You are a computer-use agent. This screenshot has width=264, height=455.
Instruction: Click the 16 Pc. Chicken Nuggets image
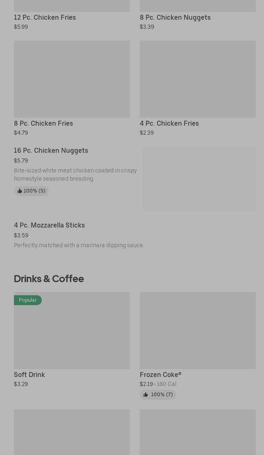pos(199,179)
